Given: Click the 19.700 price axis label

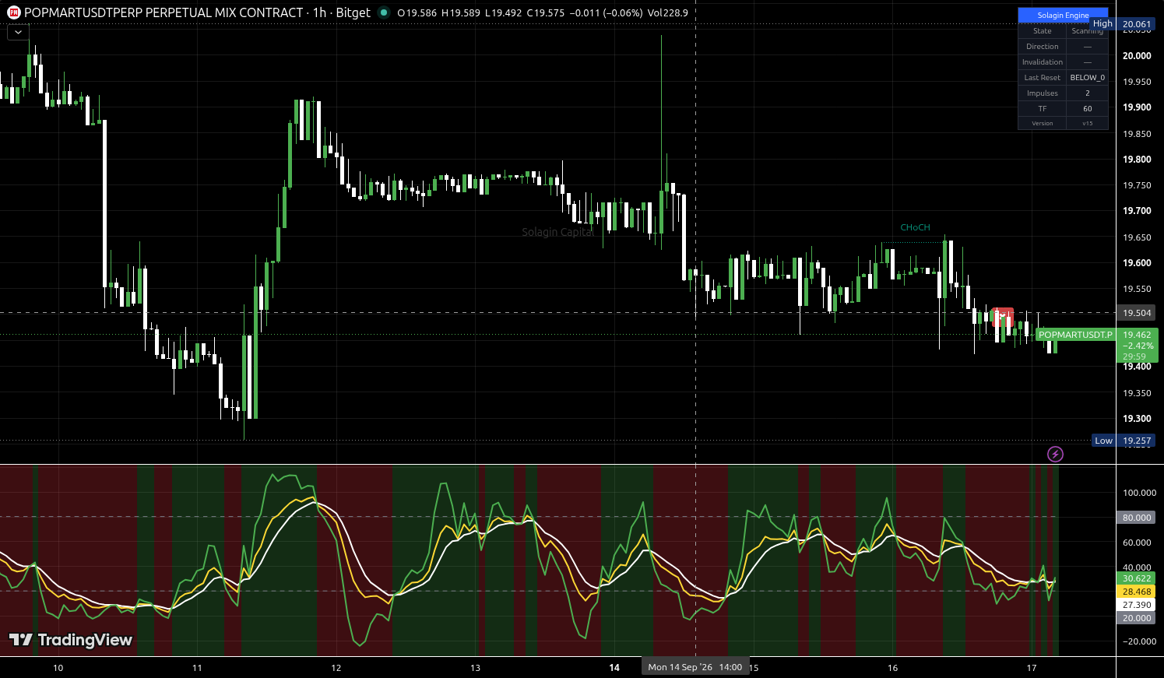Looking at the screenshot, I should coord(1137,211).
